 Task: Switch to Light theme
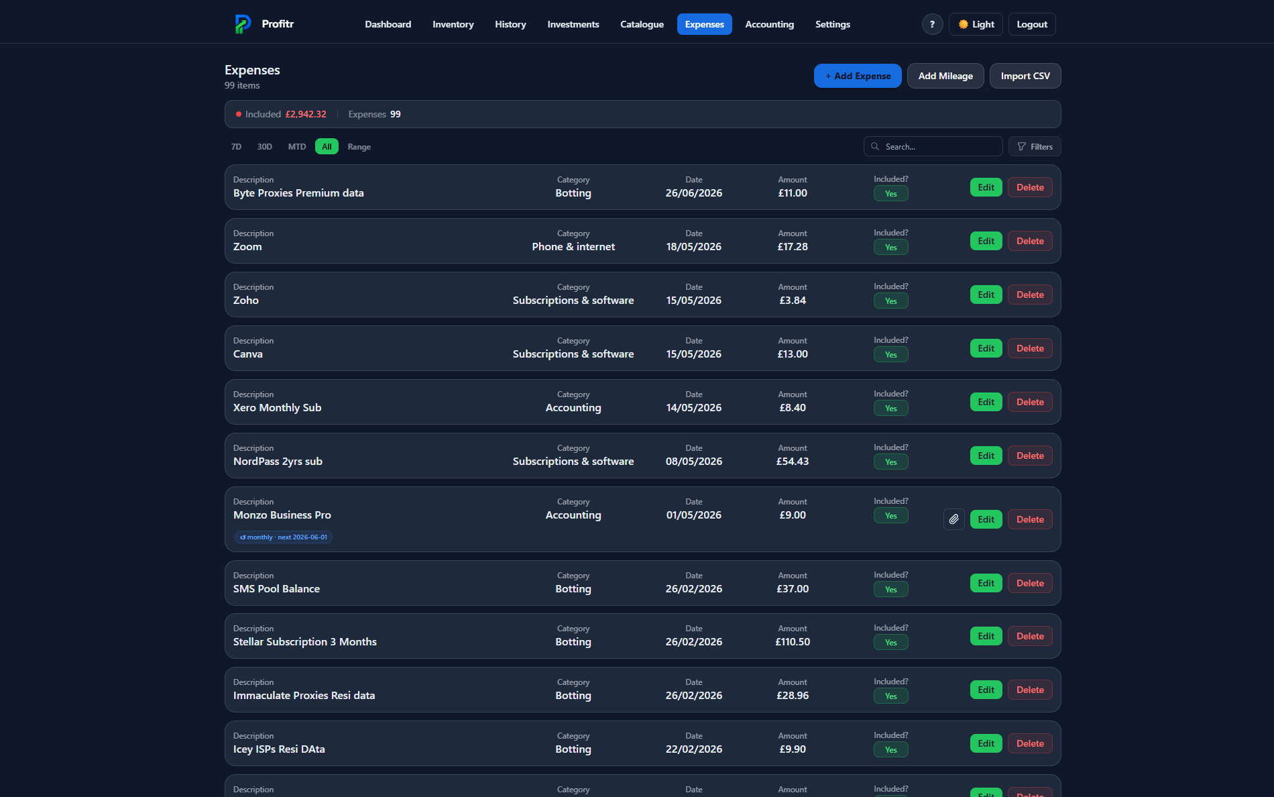tap(976, 24)
